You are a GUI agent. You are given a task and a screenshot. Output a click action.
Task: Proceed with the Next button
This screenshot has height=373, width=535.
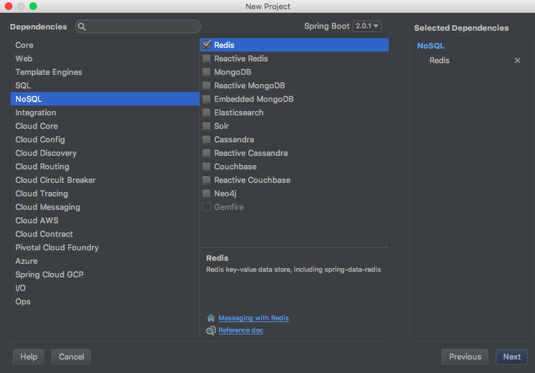pos(512,356)
